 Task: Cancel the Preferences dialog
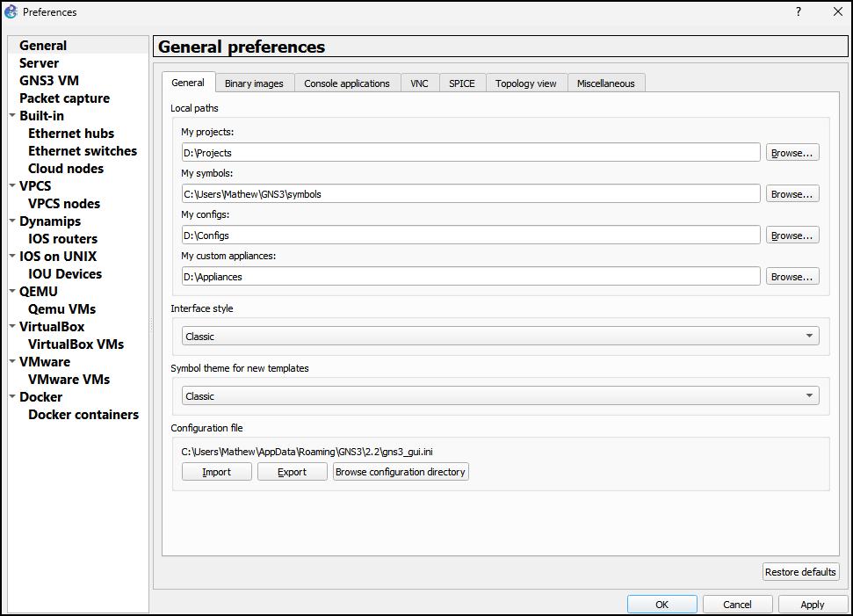(x=737, y=605)
